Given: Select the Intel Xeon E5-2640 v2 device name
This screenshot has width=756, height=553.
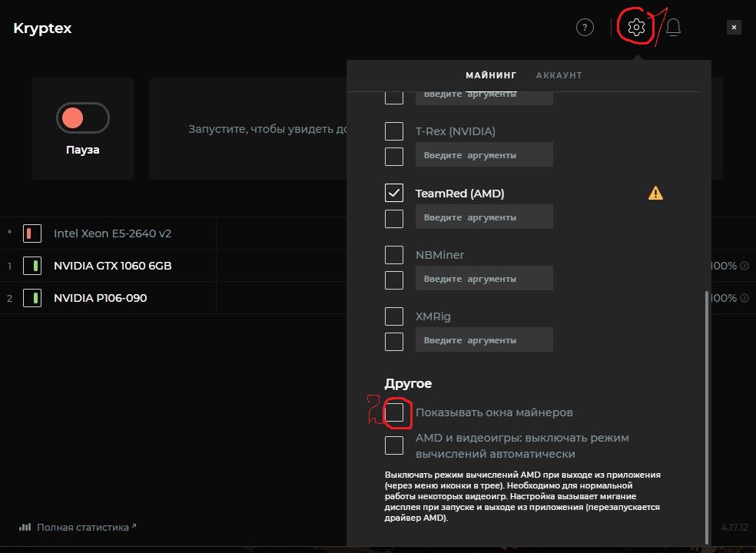Looking at the screenshot, I should click(x=112, y=233).
